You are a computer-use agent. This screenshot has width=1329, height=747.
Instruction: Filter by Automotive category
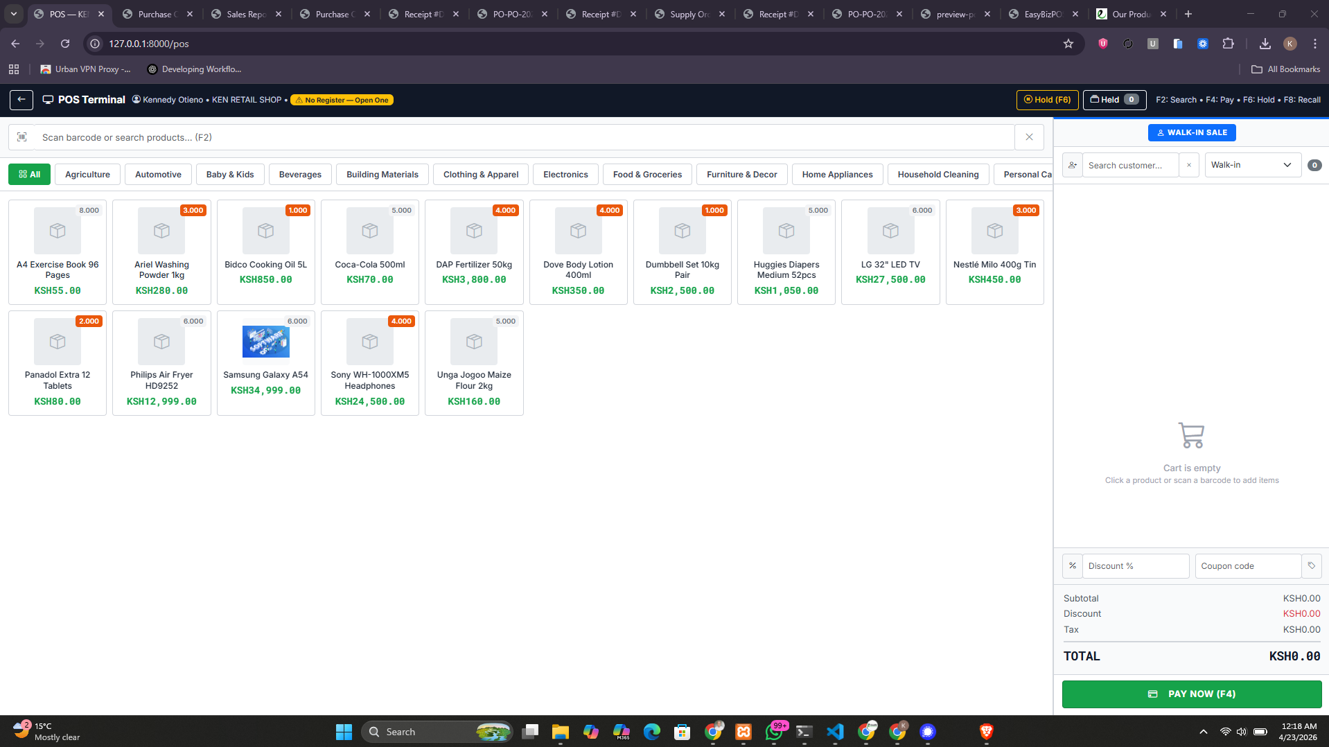(158, 175)
